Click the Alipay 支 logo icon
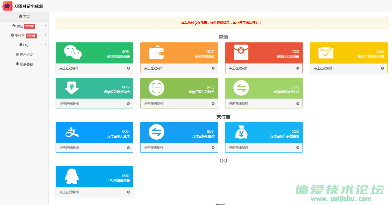 [72, 132]
